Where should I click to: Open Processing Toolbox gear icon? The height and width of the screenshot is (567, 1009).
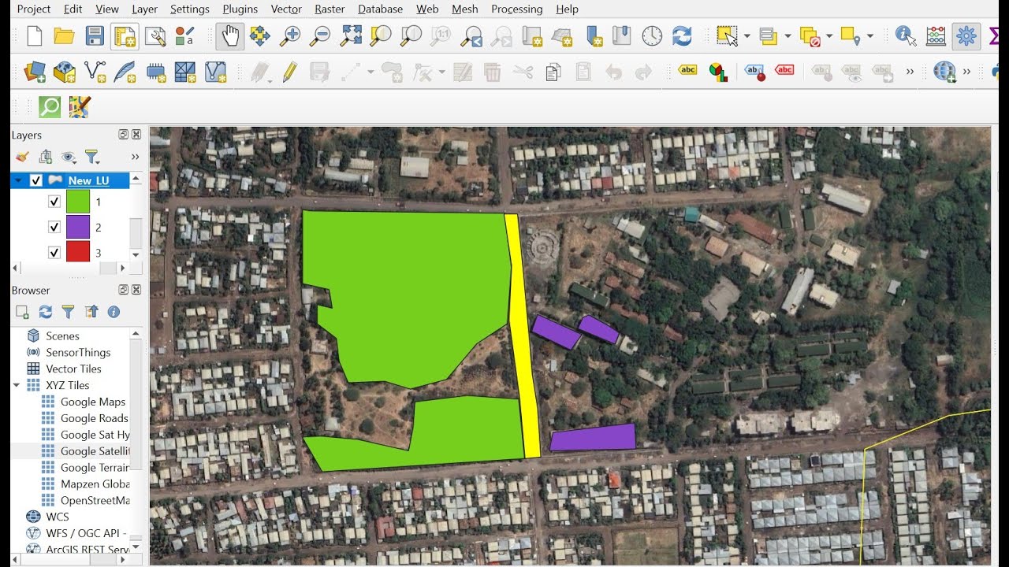click(x=966, y=36)
